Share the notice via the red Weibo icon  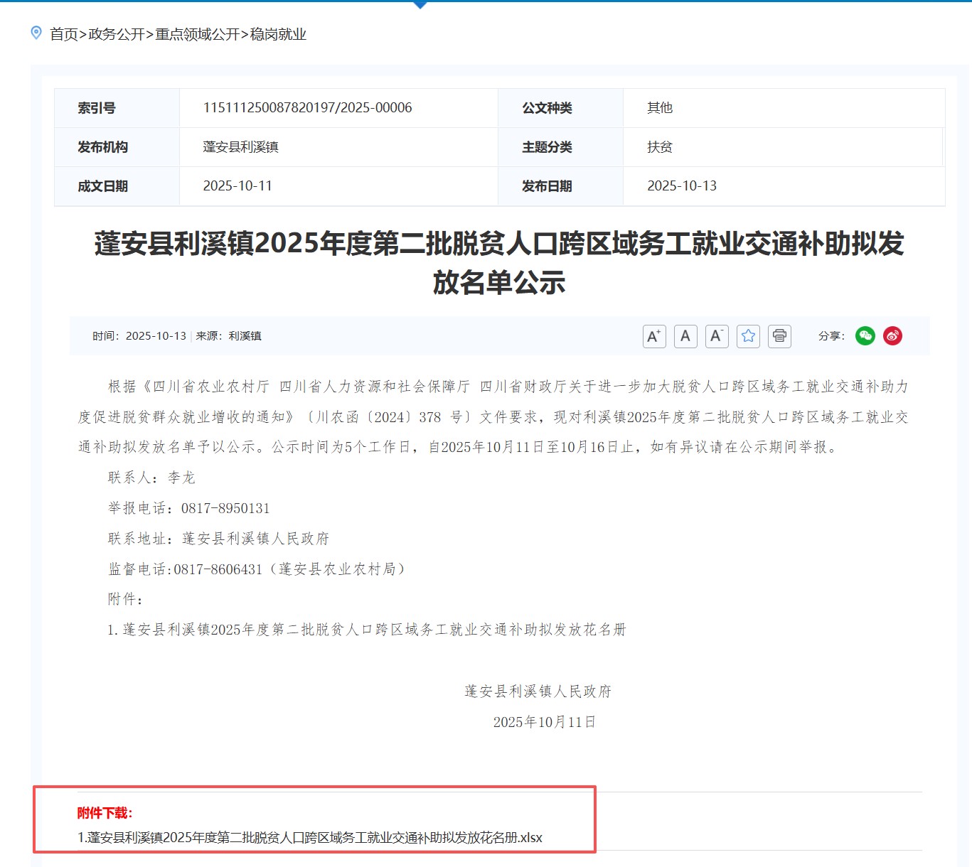click(x=892, y=335)
